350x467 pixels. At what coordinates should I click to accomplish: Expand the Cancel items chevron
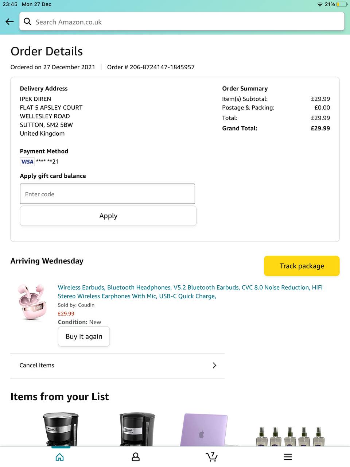(x=214, y=366)
